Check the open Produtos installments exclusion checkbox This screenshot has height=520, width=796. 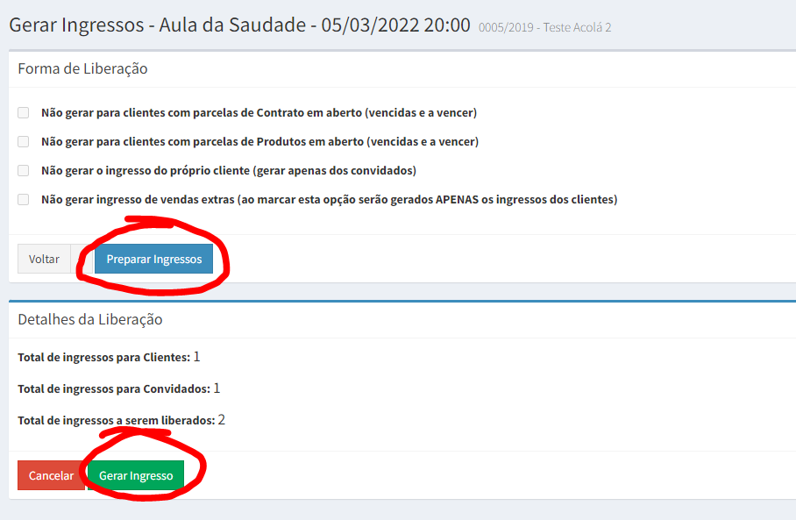click(24, 142)
